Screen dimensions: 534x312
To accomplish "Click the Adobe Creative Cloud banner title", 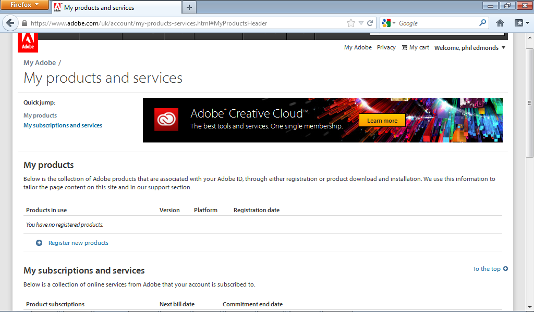I will point(249,113).
